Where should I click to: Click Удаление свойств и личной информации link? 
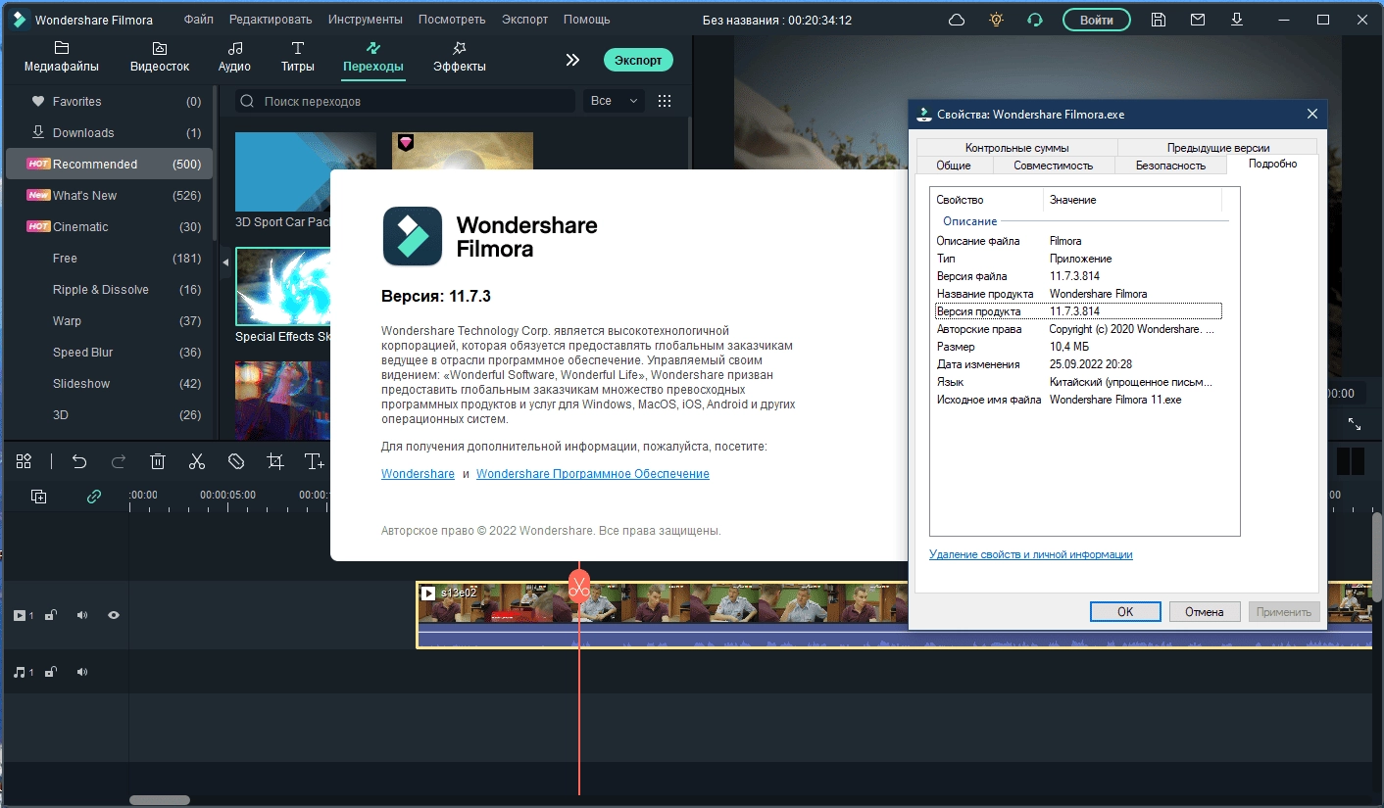click(x=1031, y=554)
